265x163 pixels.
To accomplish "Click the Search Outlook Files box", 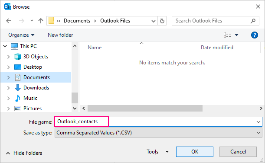I will pyautogui.click(x=215, y=21).
